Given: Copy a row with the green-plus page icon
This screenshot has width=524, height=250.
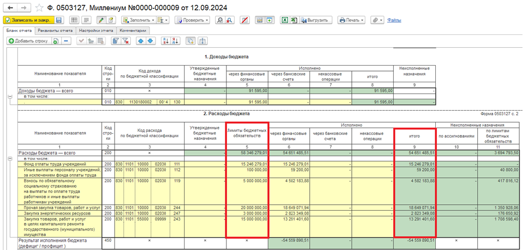Looking at the screenshot, I should 56,41.
